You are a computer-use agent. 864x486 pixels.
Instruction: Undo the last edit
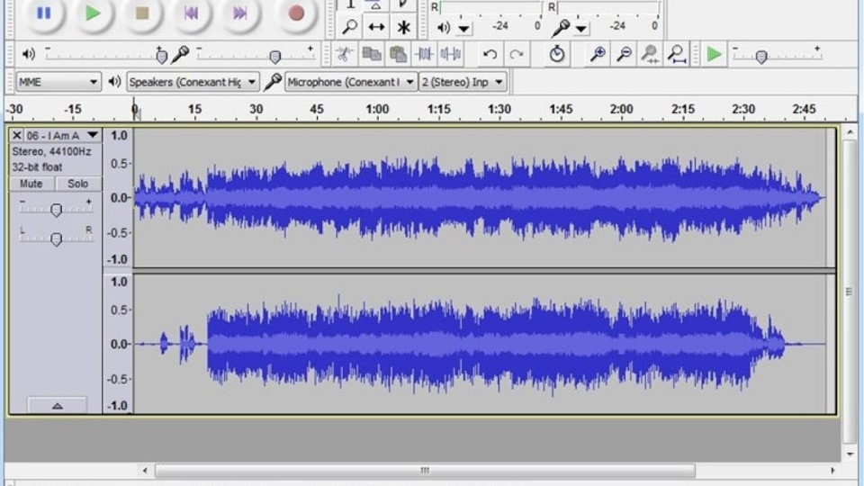pos(490,54)
